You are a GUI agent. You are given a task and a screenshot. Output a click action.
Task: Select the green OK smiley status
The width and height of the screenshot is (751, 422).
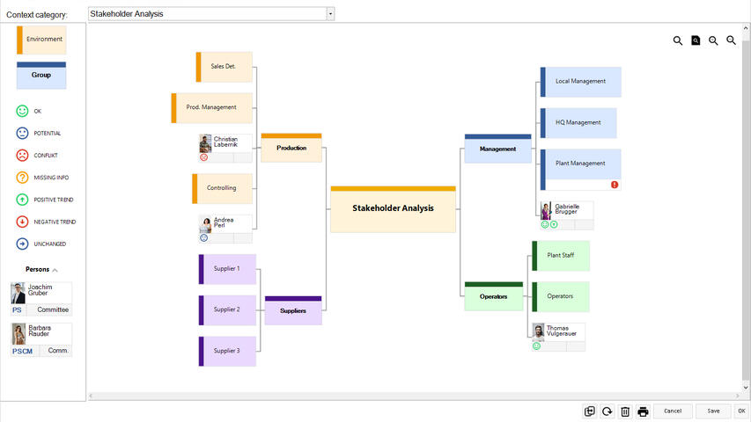(x=23, y=112)
